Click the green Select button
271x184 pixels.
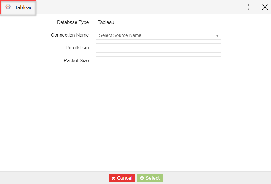point(150,178)
